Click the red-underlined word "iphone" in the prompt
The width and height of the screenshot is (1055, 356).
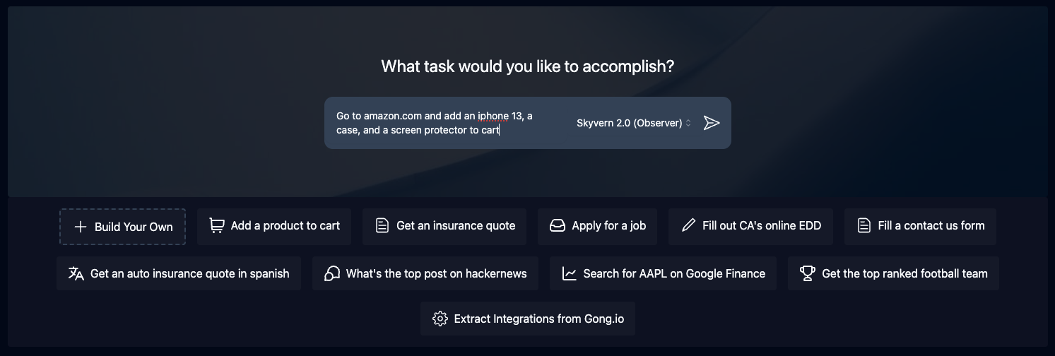pyautogui.click(x=493, y=116)
